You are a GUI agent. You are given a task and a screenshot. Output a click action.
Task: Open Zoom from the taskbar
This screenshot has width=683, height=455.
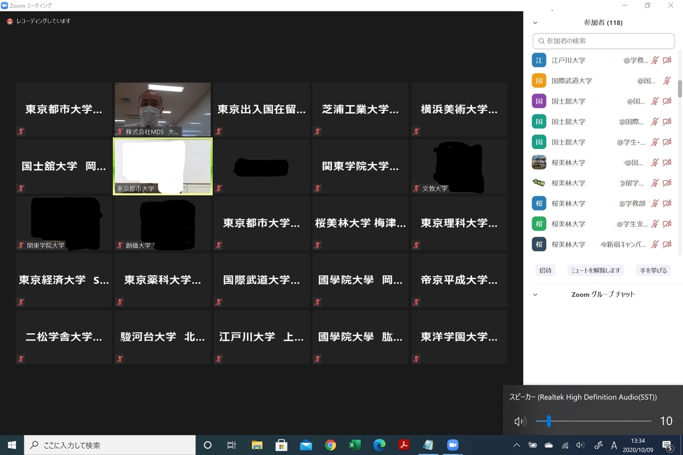pyautogui.click(x=453, y=445)
